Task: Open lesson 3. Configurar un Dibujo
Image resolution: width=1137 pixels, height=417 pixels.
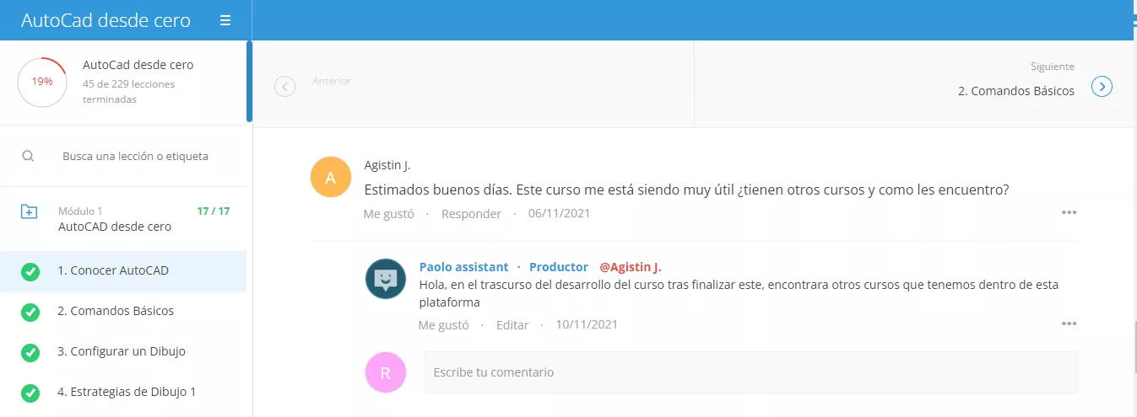Action: click(123, 351)
